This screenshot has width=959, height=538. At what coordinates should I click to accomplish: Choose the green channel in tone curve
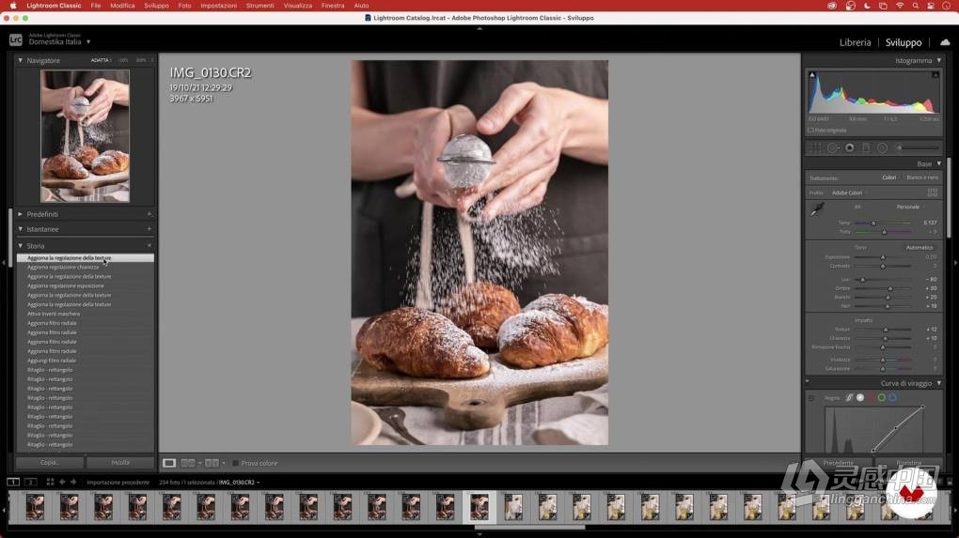pos(881,397)
